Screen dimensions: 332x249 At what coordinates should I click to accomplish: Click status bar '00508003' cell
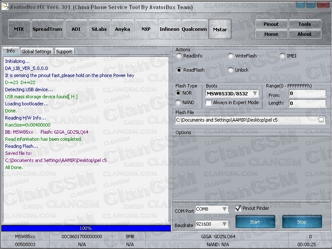(x=25, y=244)
